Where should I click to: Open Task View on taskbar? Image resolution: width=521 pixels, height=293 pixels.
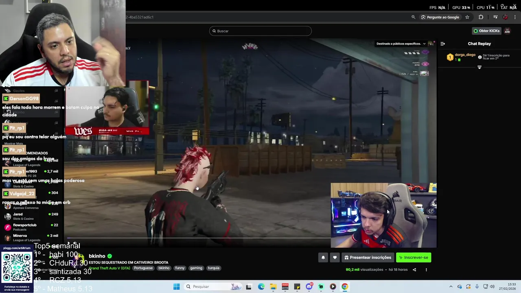[x=249, y=286]
